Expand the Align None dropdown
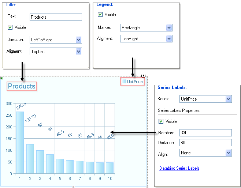 point(229,153)
